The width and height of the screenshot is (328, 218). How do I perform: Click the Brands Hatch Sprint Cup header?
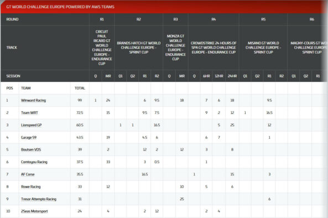(139, 48)
